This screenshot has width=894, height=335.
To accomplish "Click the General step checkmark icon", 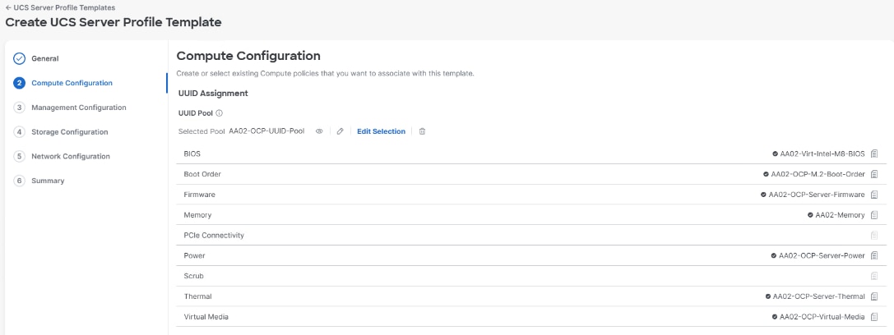I will click(x=20, y=58).
